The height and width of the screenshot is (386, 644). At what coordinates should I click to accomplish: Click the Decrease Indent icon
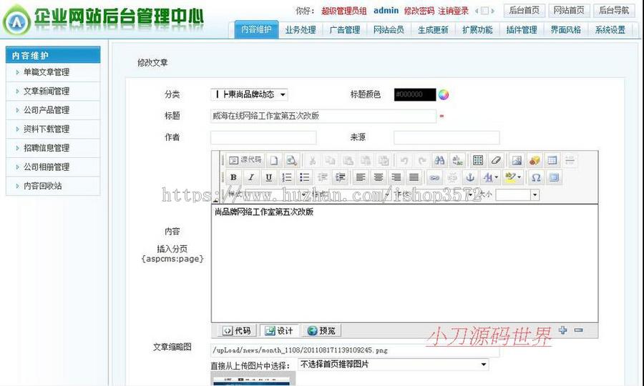click(x=323, y=177)
